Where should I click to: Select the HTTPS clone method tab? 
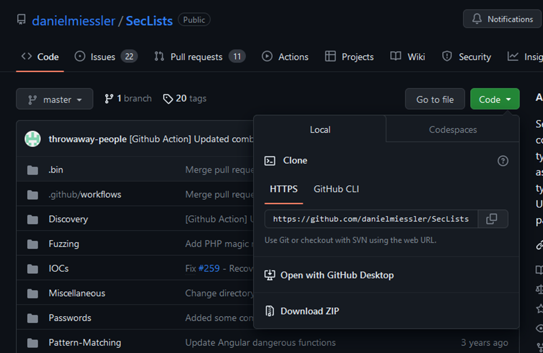point(283,190)
